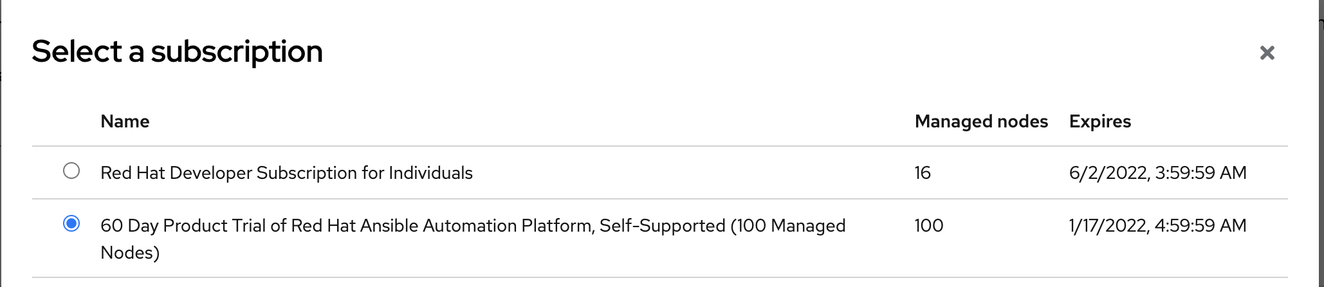1324x287 pixels.
Task: Click 'Self-Supported' in the trial subscription name
Action: coord(662,226)
